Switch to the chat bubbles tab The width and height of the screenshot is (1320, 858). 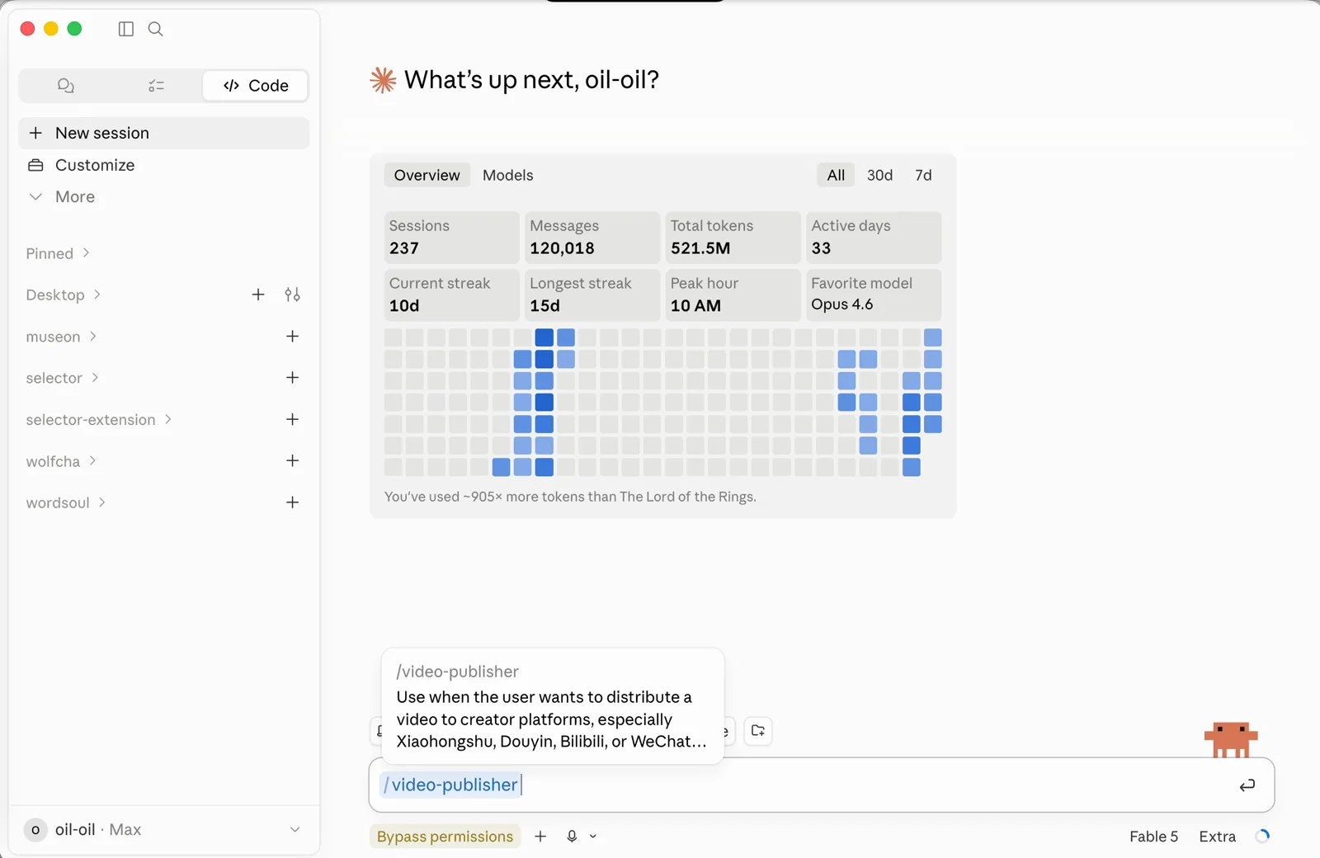(66, 86)
